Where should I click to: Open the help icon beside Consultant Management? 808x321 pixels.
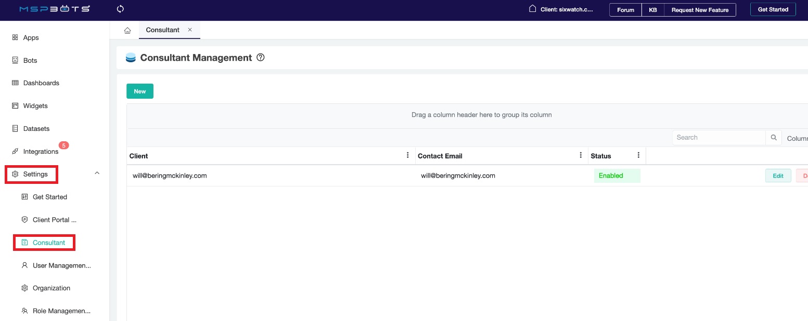[261, 58]
